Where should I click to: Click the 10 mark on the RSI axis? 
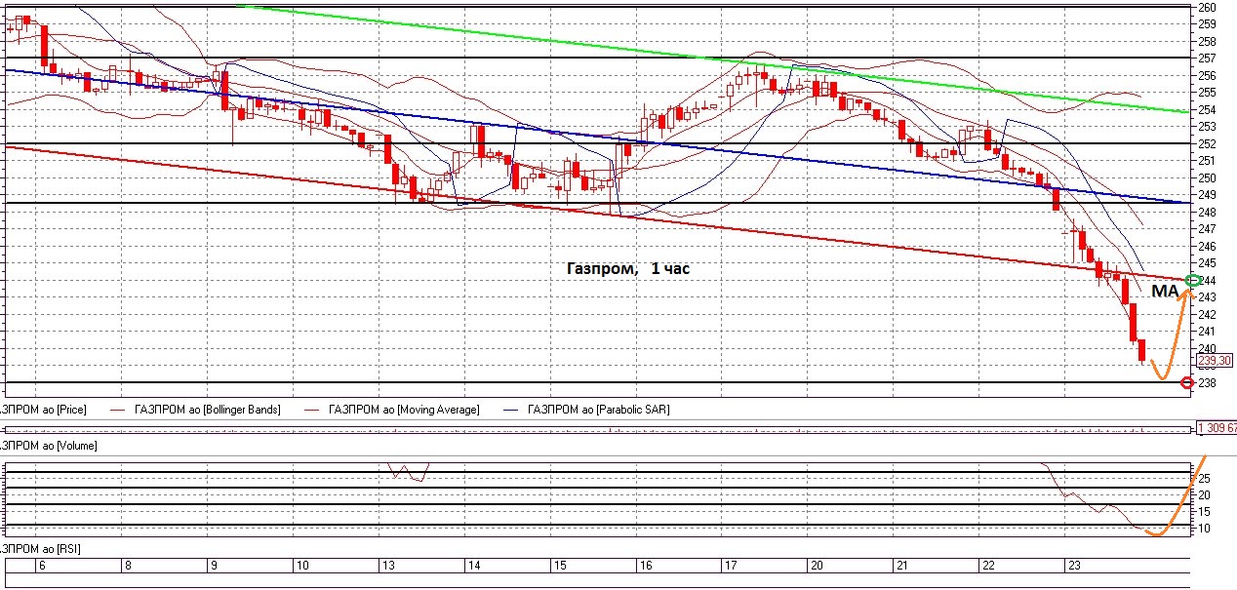click(x=1204, y=529)
